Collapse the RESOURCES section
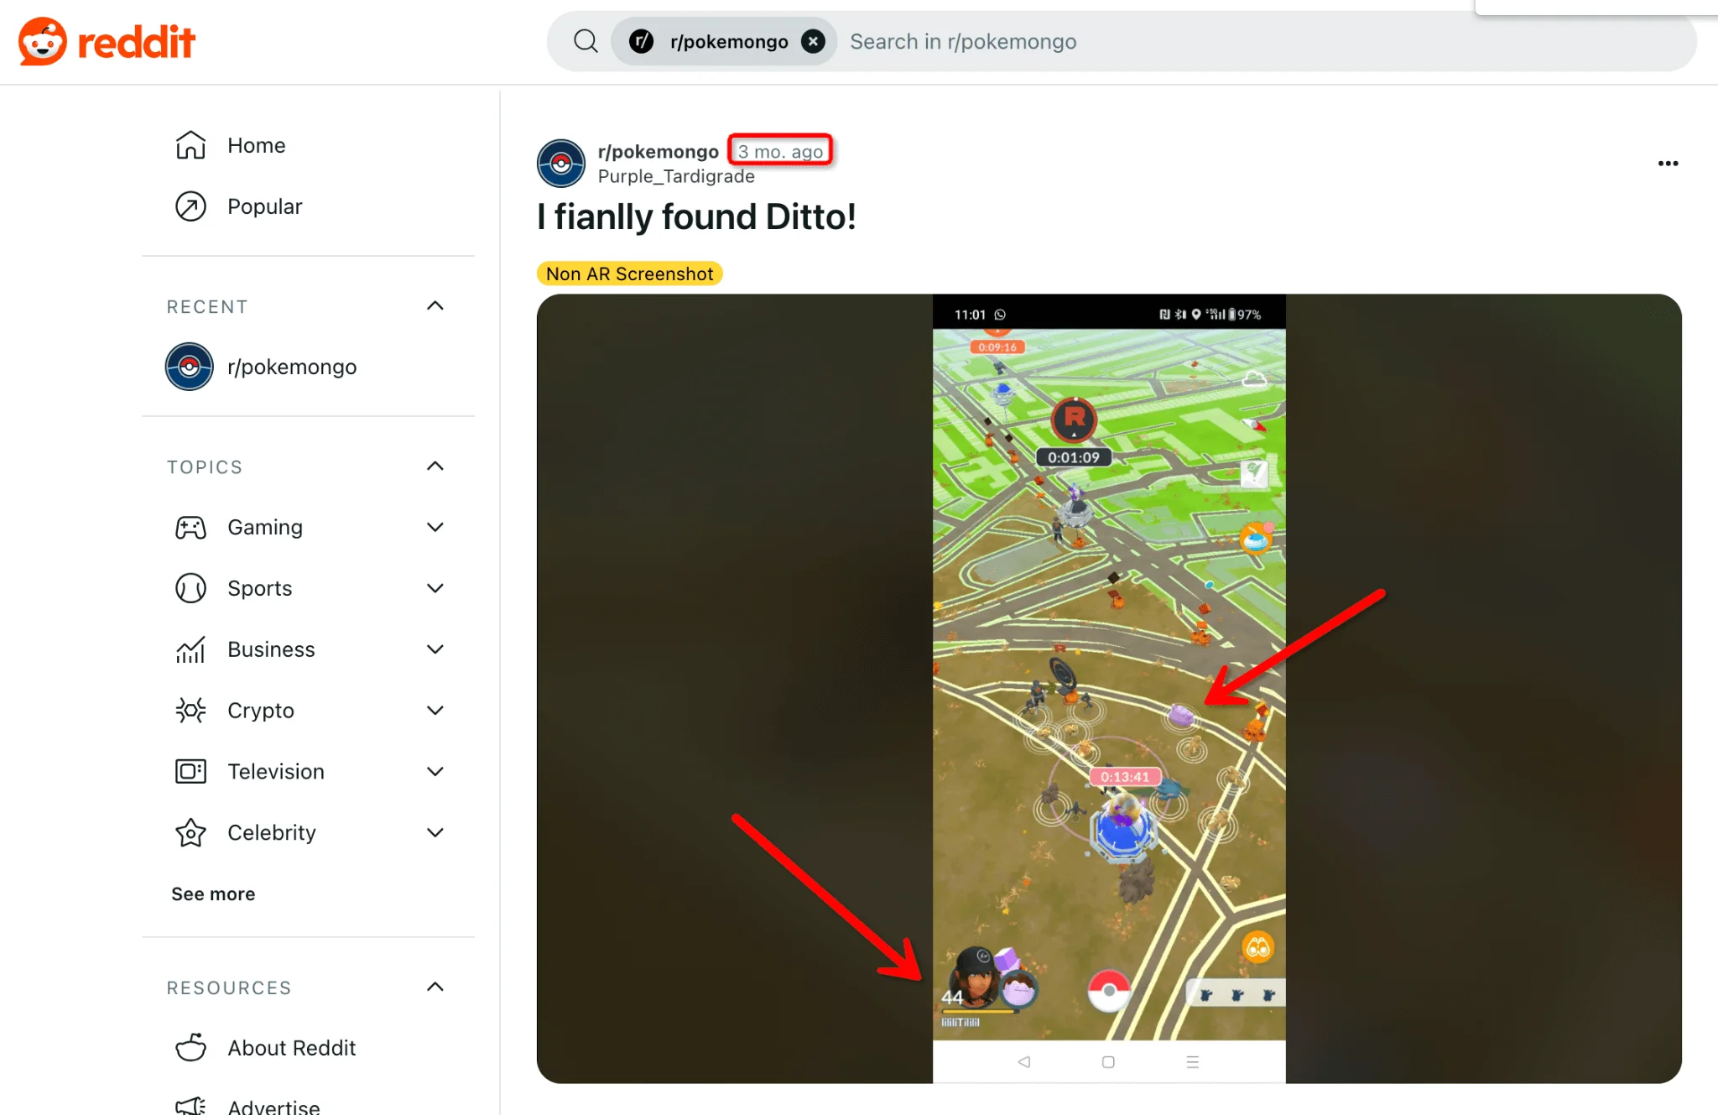This screenshot has height=1115, width=1718. pyautogui.click(x=435, y=986)
